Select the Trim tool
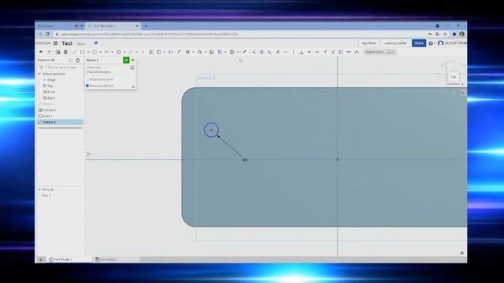The width and height of the screenshot is (504, 283). point(187,52)
